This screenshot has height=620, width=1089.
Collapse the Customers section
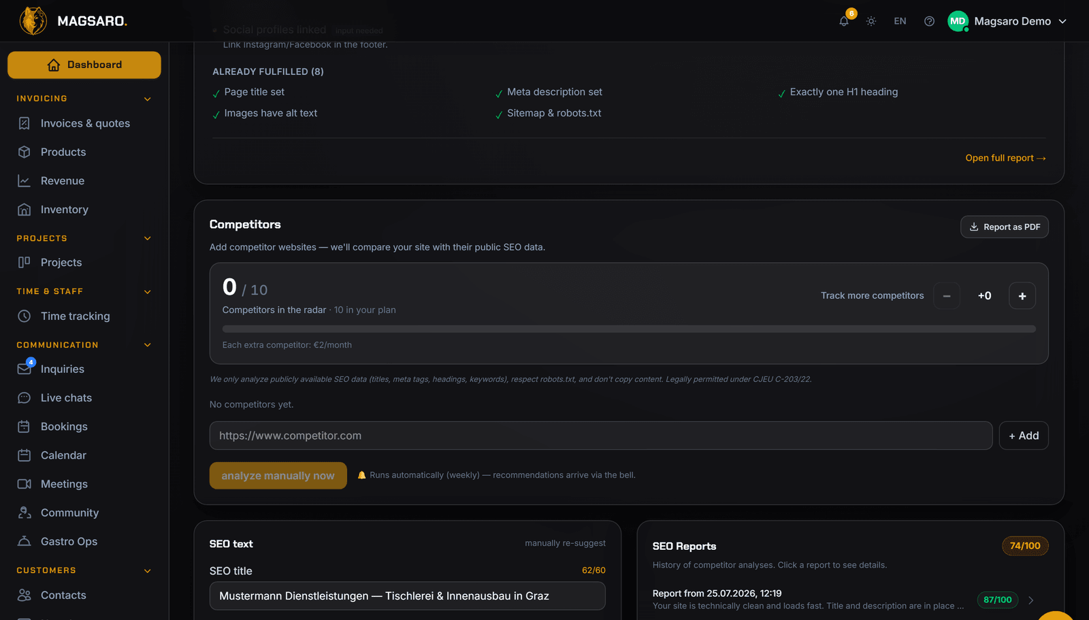[148, 570]
